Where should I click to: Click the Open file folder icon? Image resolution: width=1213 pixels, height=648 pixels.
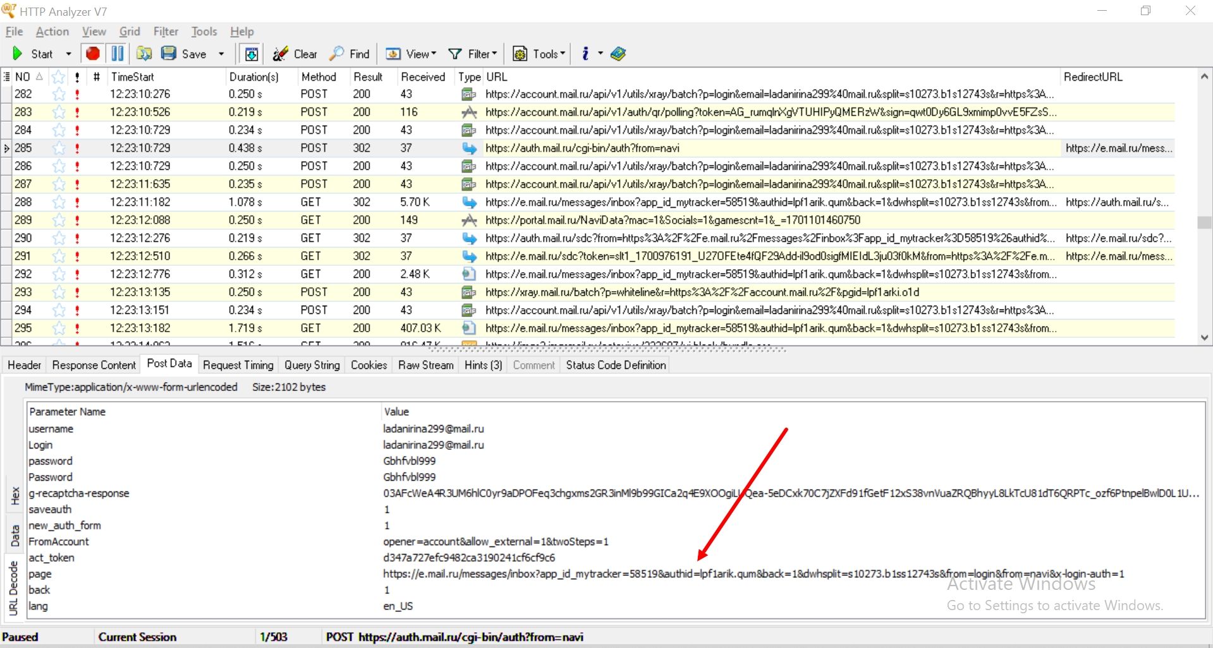click(x=144, y=54)
